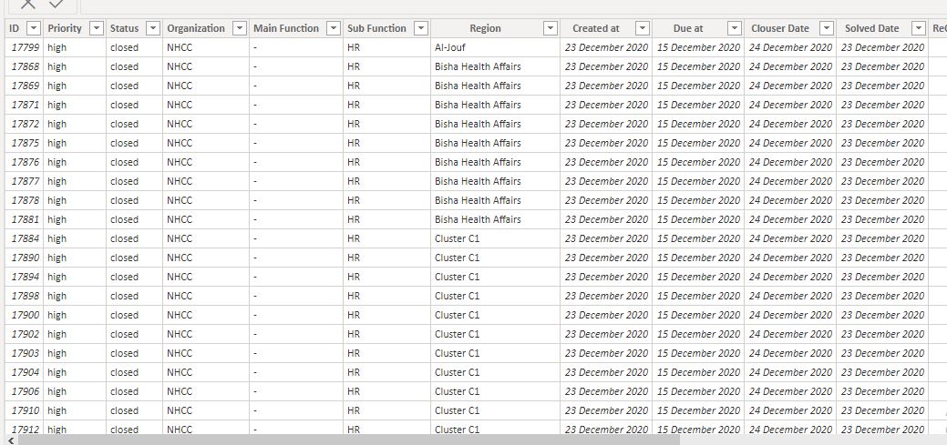Open the ID column filter dropdown
Image resolution: width=947 pixels, height=445 pixels.
click(x=35, y=28)
